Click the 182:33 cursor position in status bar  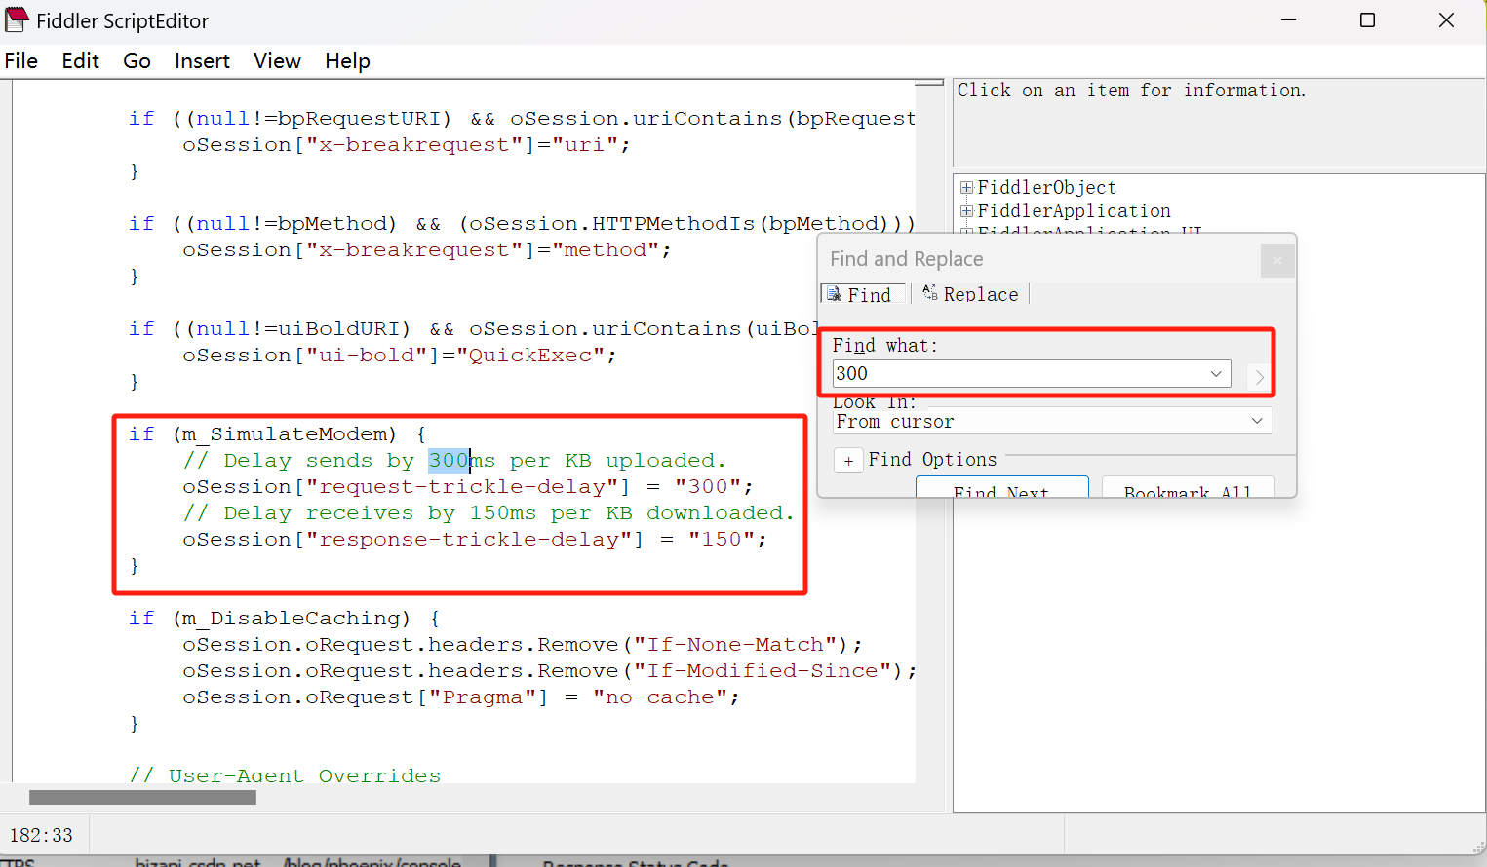click(x=41, y=835)
